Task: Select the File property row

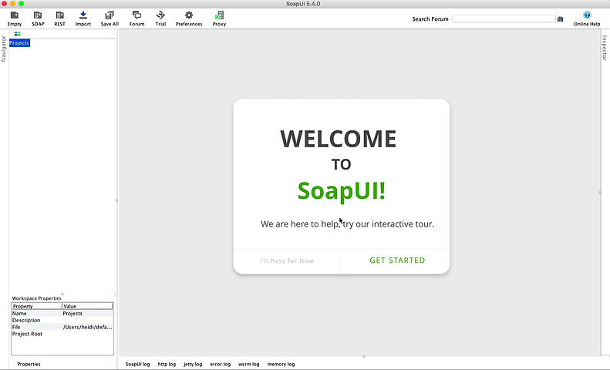Action: [62, 327]
